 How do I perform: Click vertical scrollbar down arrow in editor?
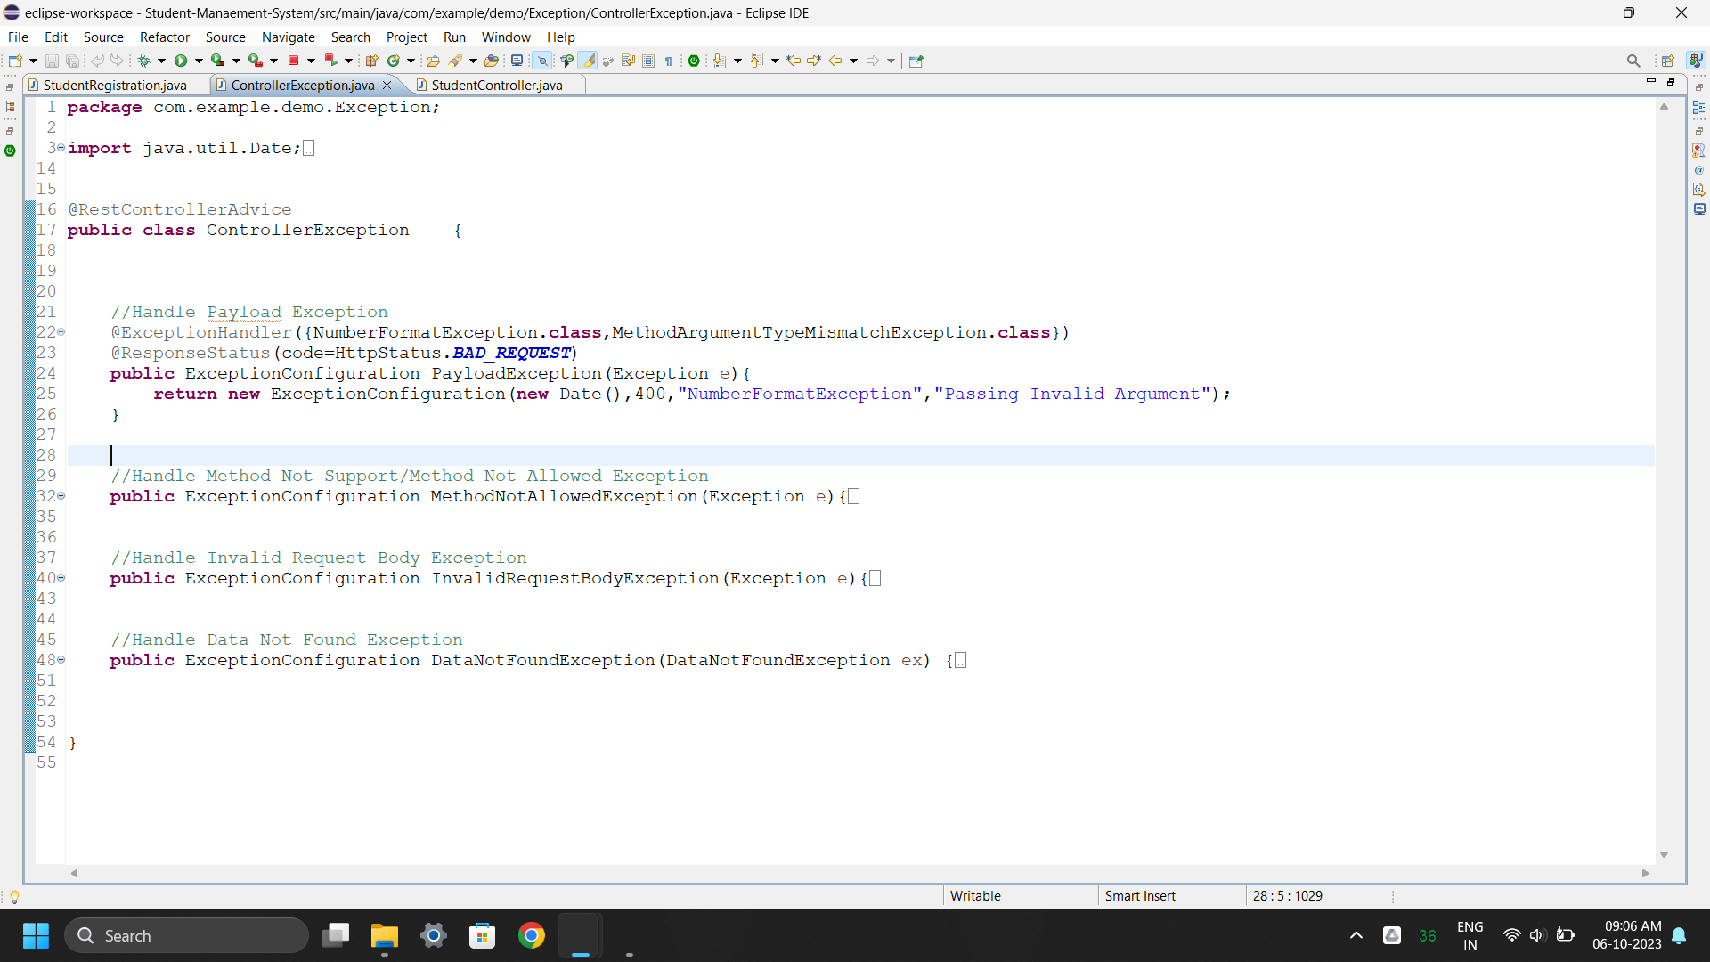(x=1664, y=854)
